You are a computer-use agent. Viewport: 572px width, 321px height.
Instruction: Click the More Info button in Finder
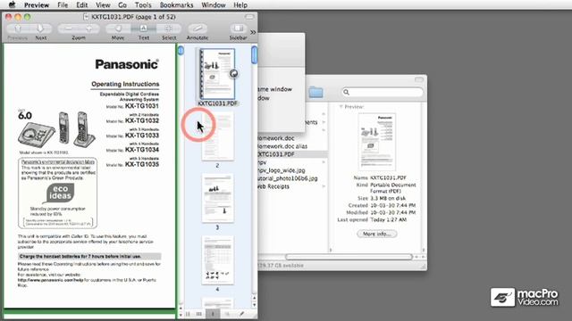tap(377, 234)
